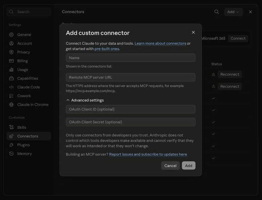
Task: Open the Skills section
Action: click(29, 127)
